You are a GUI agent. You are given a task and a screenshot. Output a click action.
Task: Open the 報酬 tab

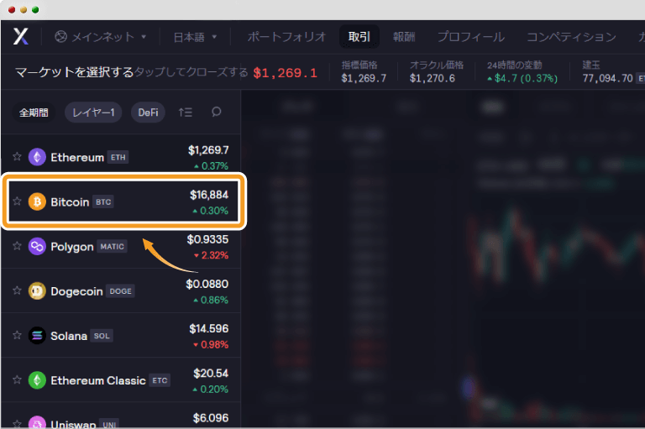(403, 37)
